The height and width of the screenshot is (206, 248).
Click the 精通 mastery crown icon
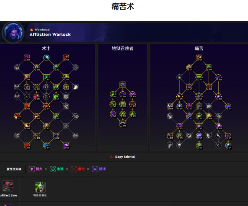95,169
